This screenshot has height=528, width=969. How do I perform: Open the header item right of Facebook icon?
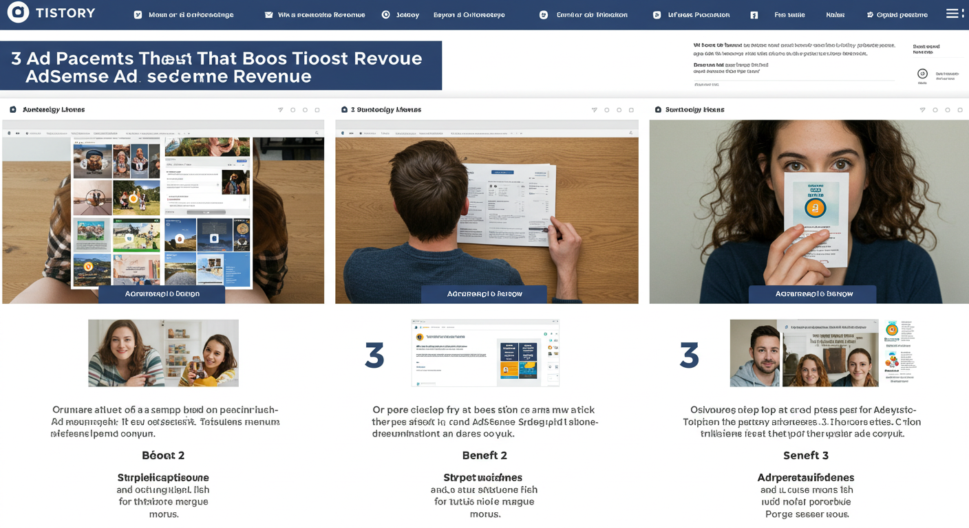coord(789,14)
